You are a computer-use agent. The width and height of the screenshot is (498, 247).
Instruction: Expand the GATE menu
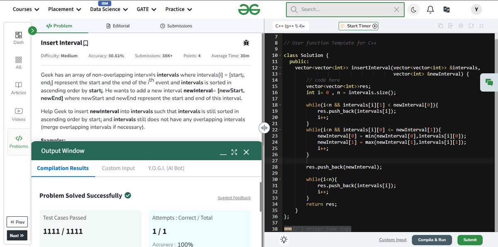[x=146, y=9]
